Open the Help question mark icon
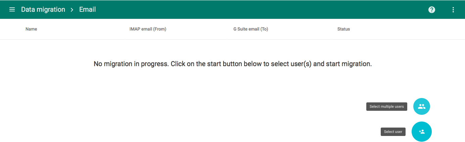Image resolution: width=465 pixels, height=142 pixels. coord(432,10)
